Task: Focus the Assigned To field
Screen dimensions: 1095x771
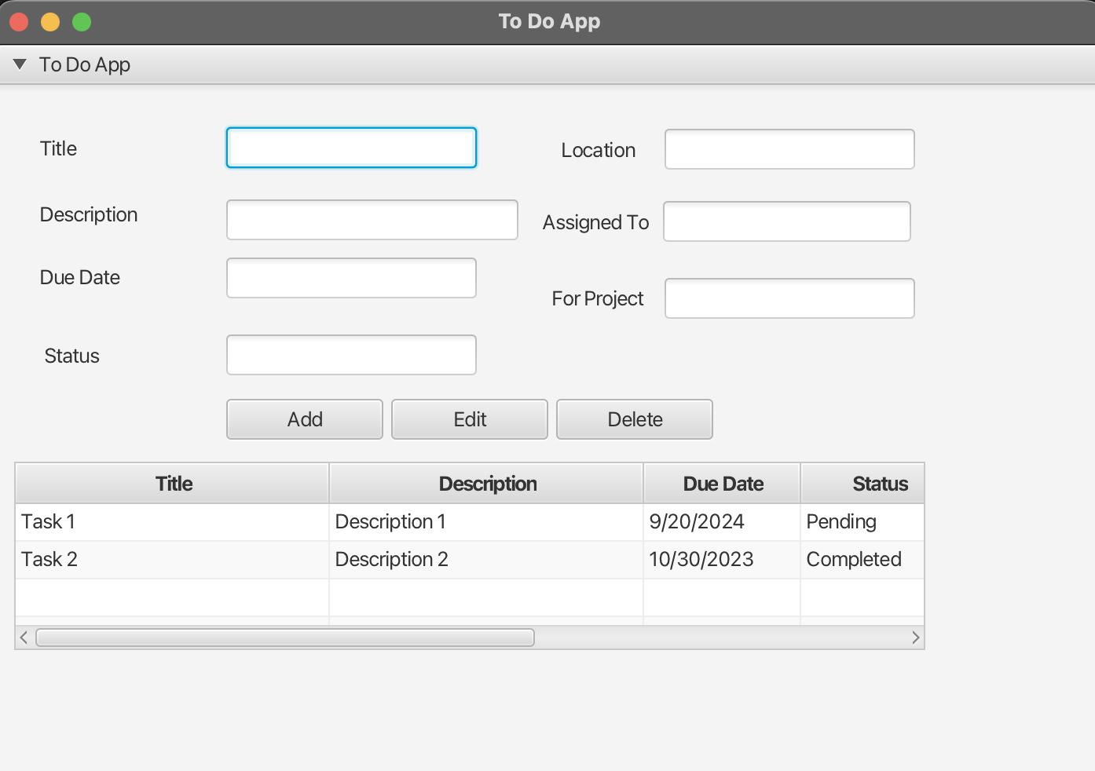Action: [786, 221]
